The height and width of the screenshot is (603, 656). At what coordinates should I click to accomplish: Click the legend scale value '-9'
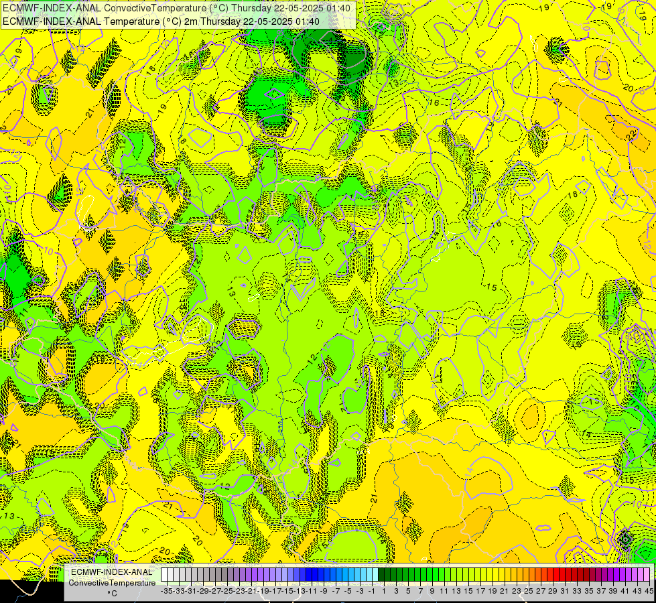click(324, 591)
